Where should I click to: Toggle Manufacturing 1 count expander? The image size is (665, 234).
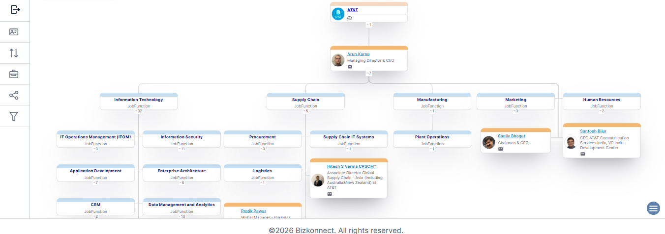tap(432, 111)
